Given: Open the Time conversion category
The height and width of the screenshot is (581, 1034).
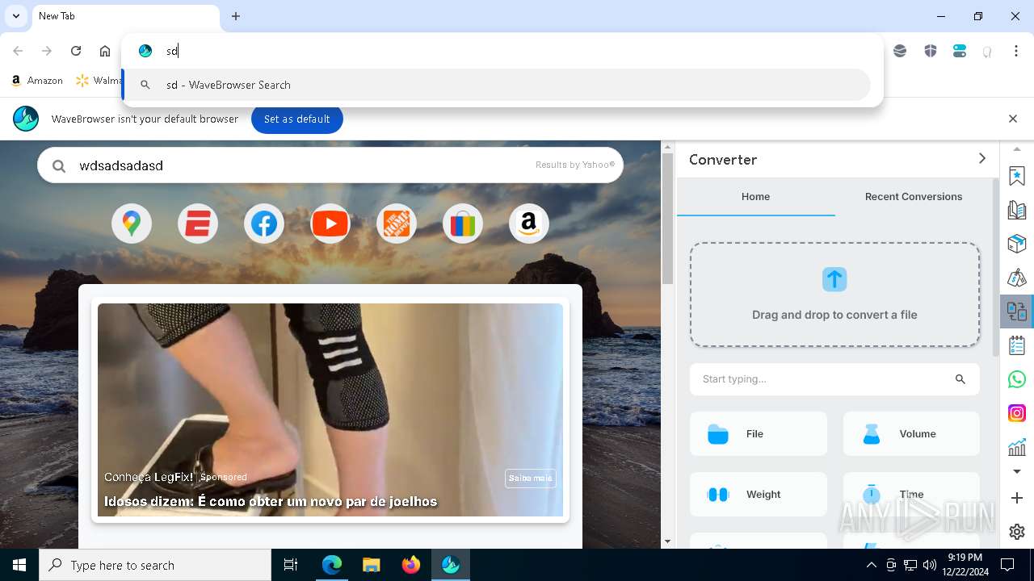Looking at the screenshot, I should tap(911, 494).
